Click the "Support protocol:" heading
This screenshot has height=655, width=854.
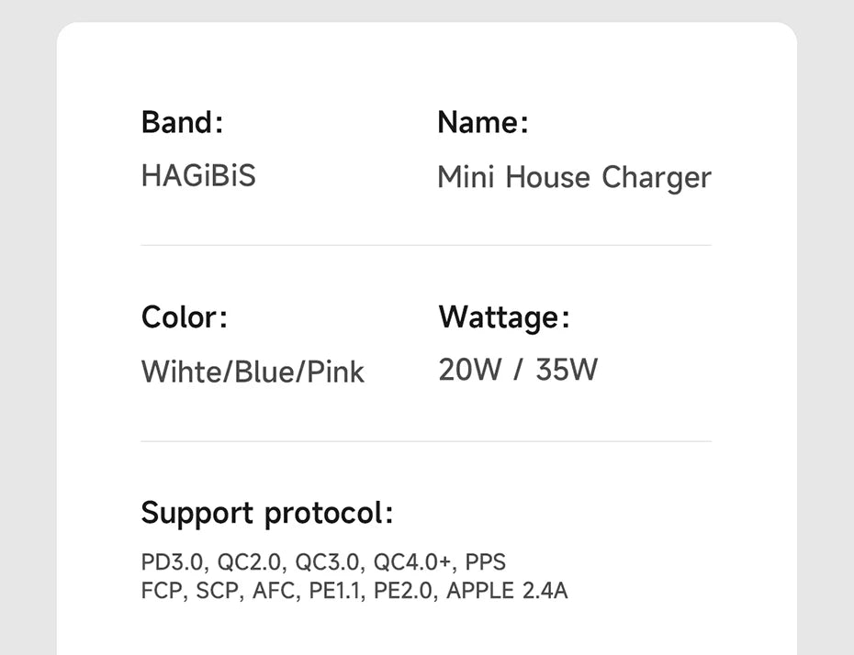click(x=266, y=513)
